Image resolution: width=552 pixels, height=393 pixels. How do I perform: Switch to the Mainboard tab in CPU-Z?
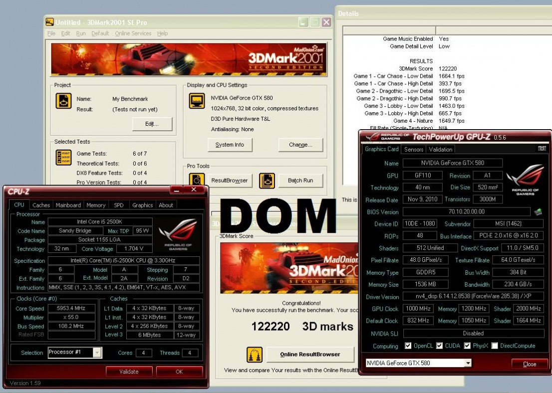[x=68, y=205]
